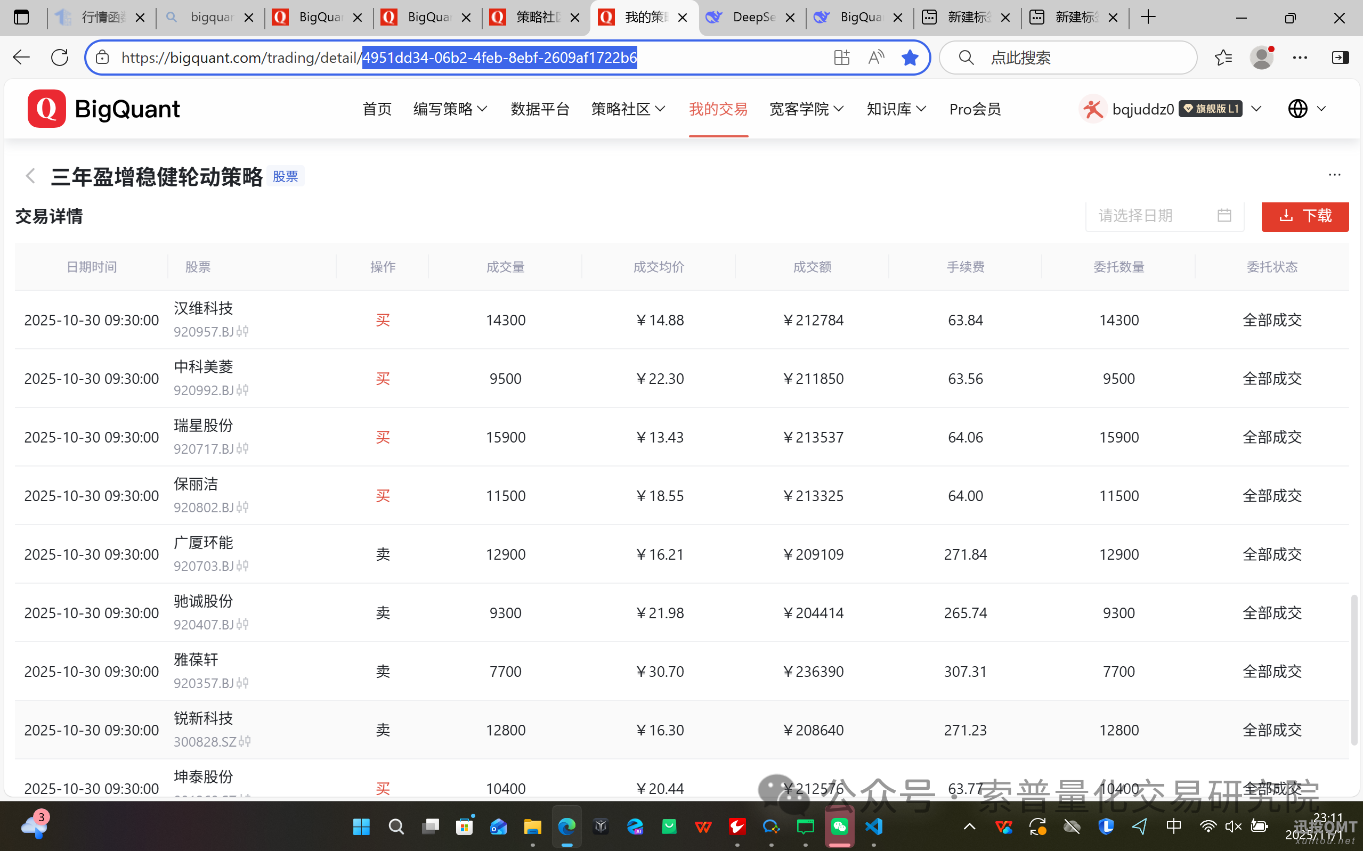The image size is (1363, 851).
Task: Click the red 下载 download button
Action: [x=1304, y=216]
